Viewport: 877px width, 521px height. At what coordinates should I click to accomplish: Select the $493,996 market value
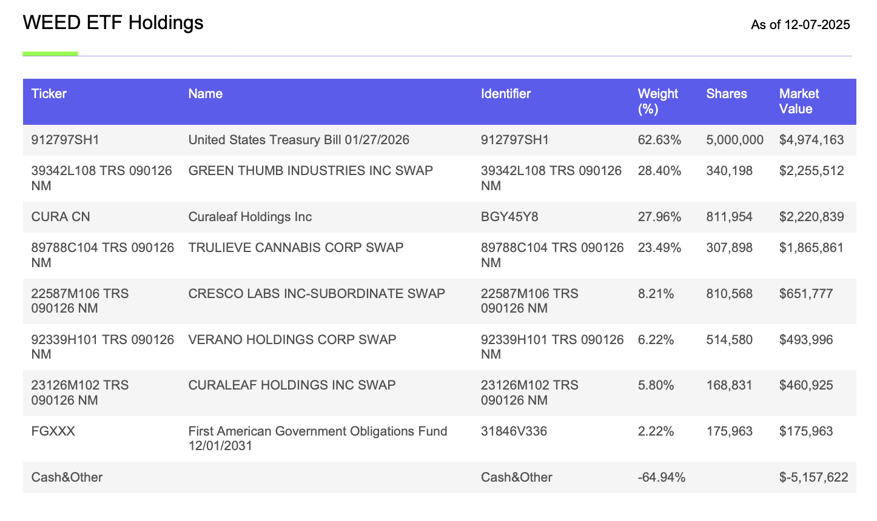(806, 340)
